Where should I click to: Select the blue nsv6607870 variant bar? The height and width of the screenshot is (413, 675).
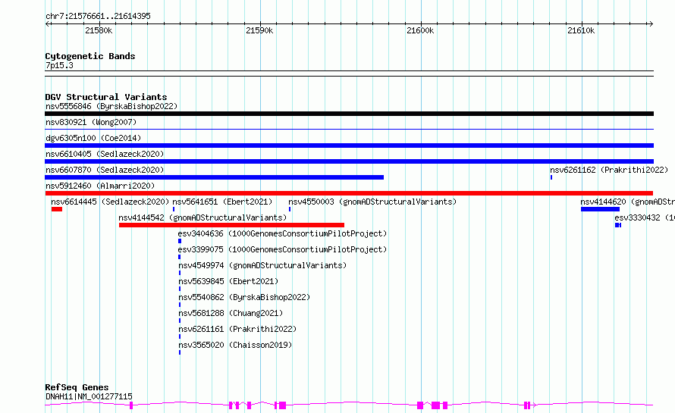click(214, 177)
